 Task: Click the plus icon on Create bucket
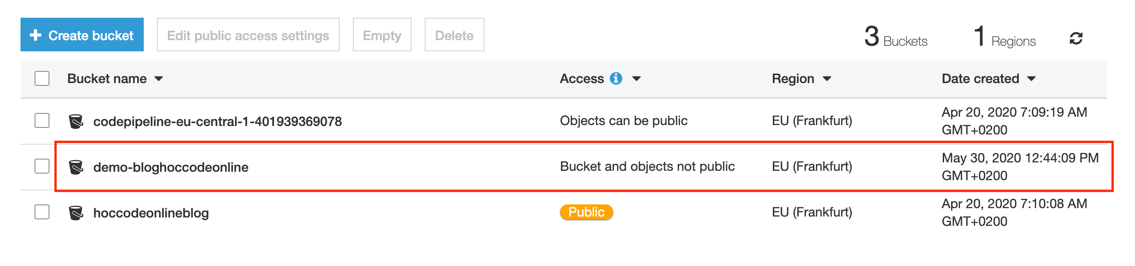coord(35,35)
